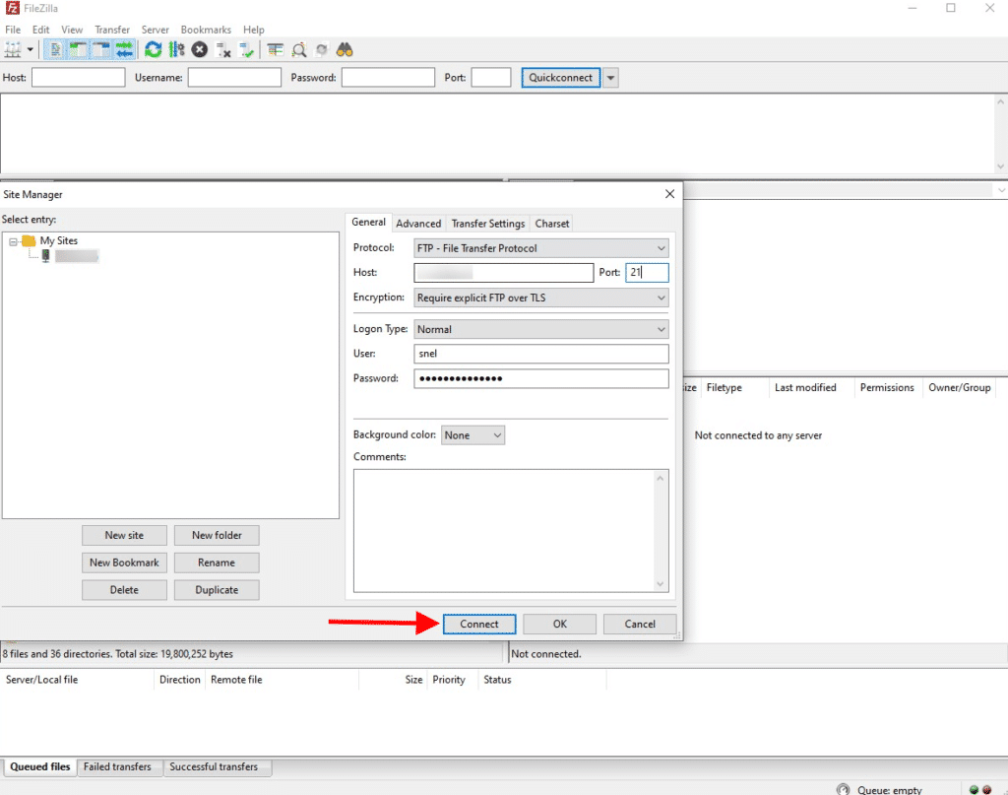Create a New site entry
Viewport: 1008px width, 795px height.
coord(124,535)
